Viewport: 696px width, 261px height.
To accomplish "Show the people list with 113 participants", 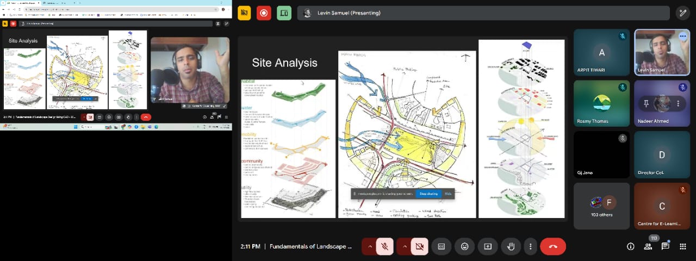I will 648,246.
